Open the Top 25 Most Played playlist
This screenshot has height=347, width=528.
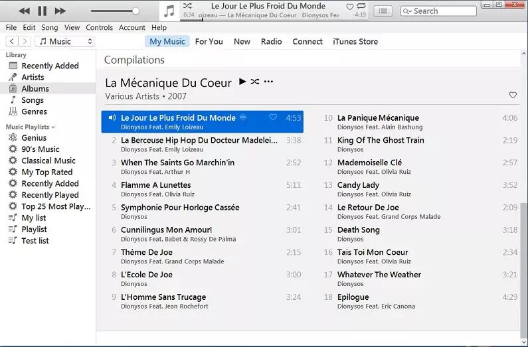pos(48,206)
